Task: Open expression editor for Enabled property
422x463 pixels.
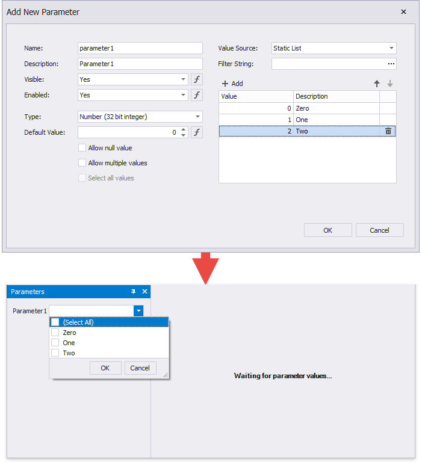Action: click(197, 95)
